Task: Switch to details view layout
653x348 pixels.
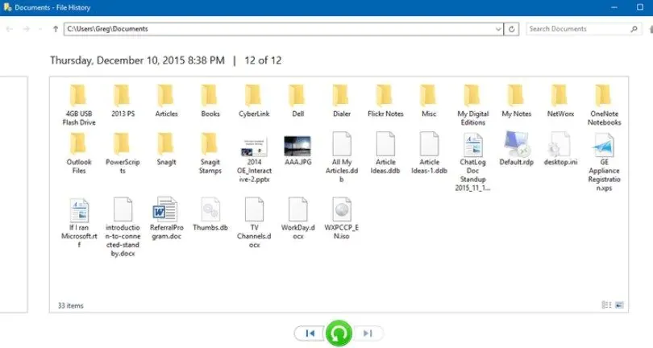Action: pos(605,305)
